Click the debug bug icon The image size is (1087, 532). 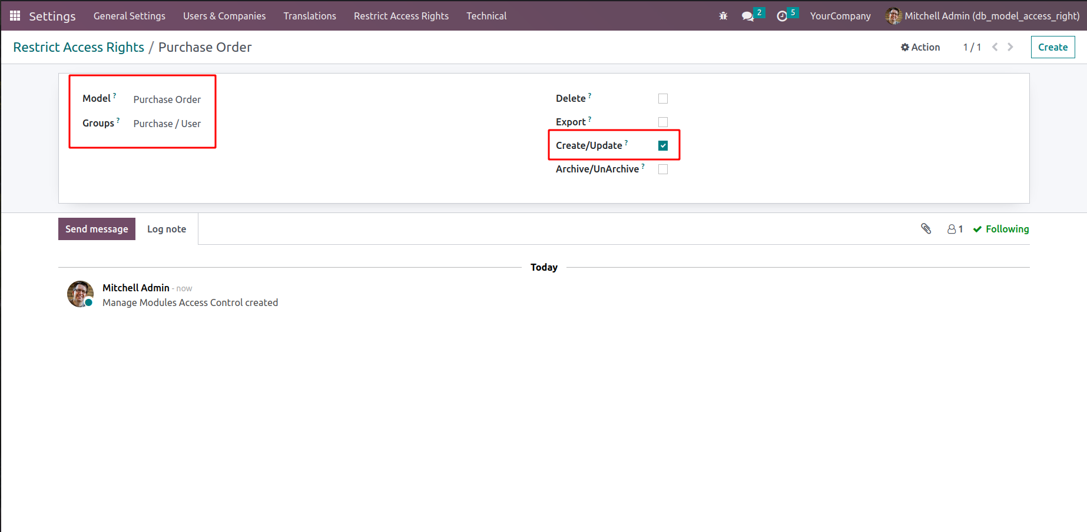click(723, 16)
